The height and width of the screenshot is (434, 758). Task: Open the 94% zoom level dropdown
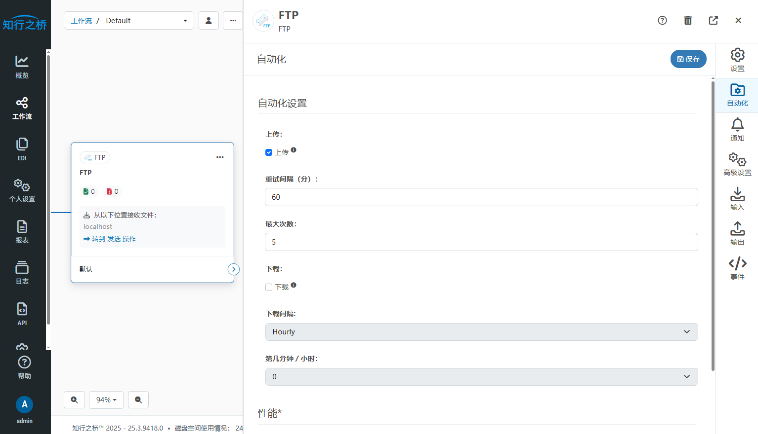tap(106, 400)
